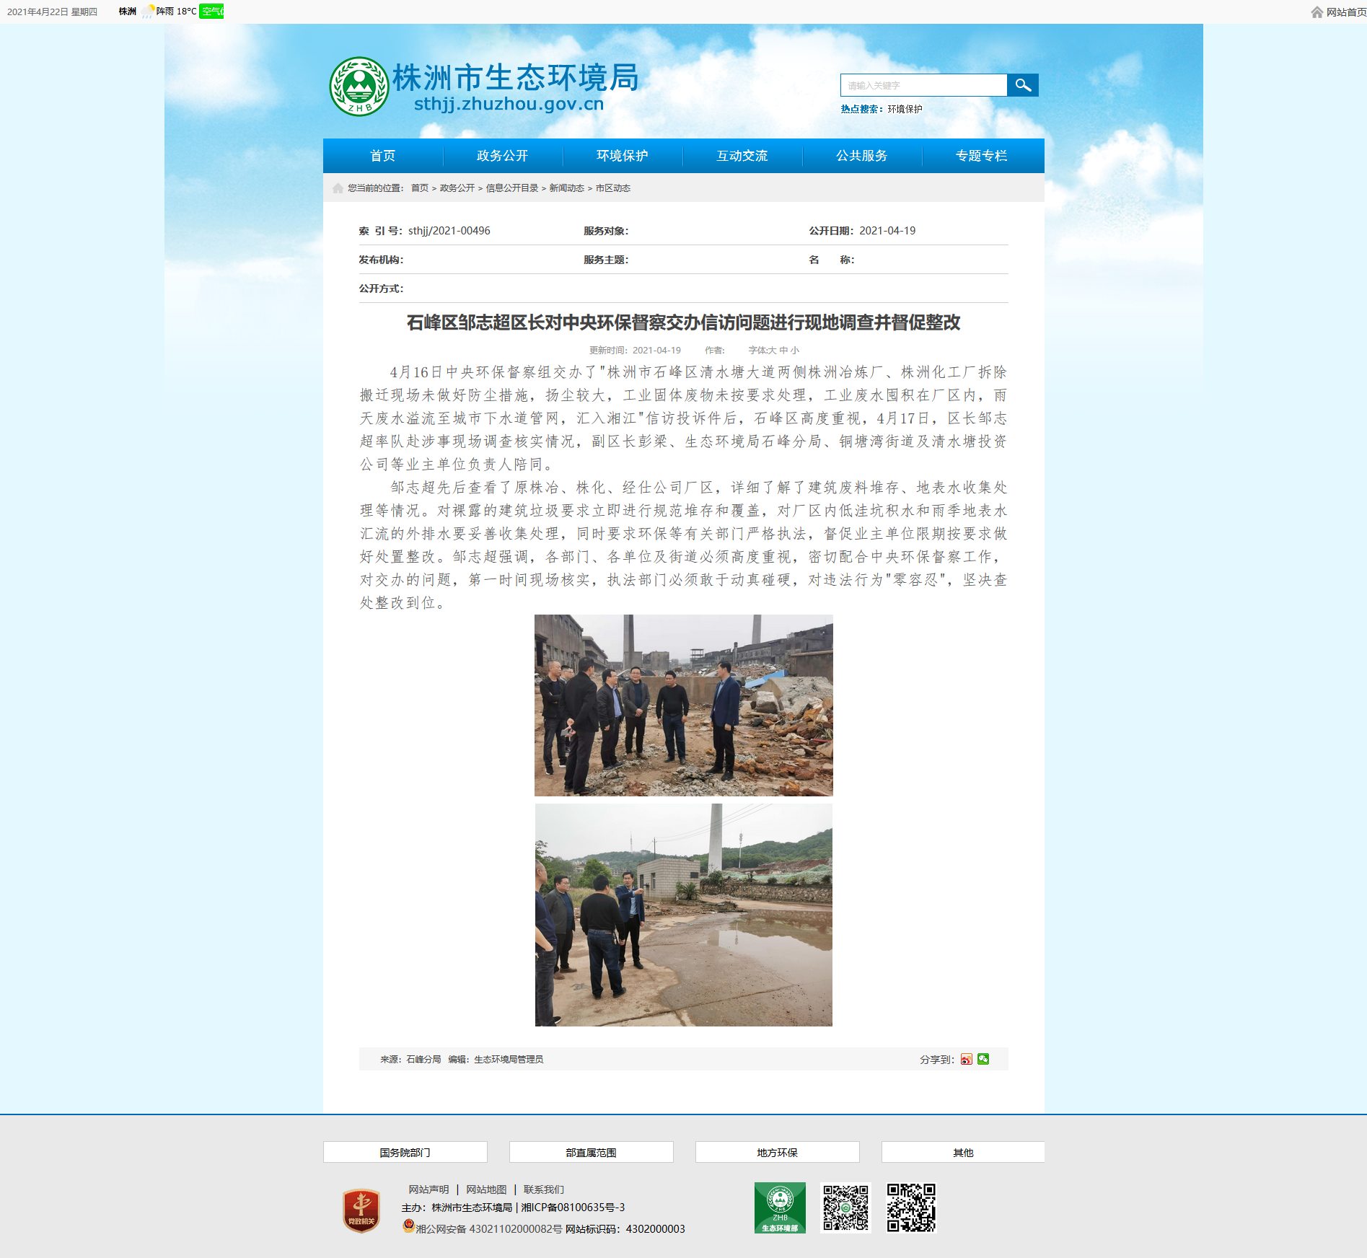
Task: Click the 网站首页 home icon
Action: 1317,12
